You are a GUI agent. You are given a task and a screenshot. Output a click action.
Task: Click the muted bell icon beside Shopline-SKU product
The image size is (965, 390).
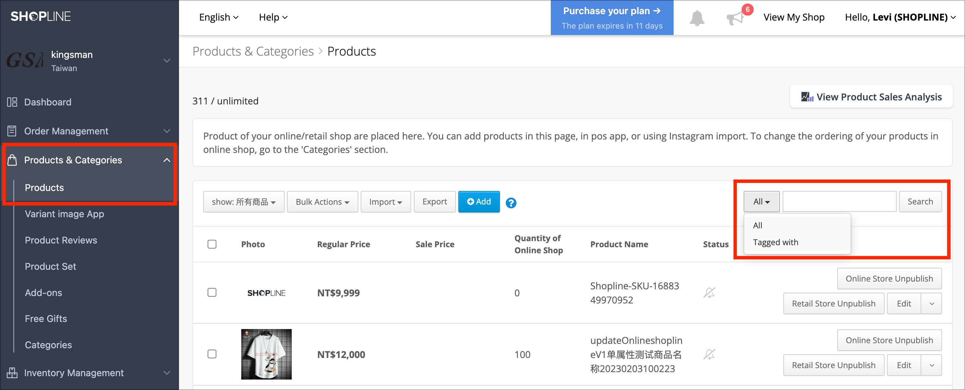pyautogui.click(x=709, y=293)
